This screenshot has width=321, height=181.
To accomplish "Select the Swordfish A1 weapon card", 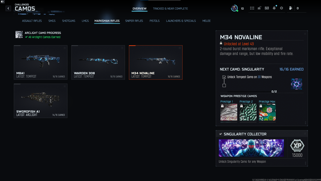I will pyautogui.click(x=40, y=101).
